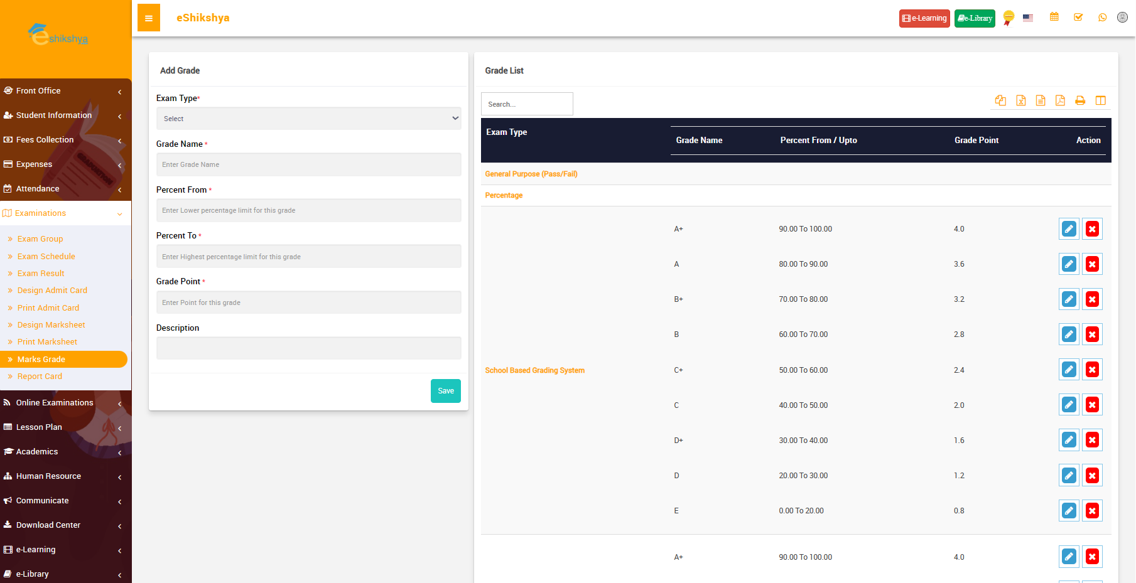Click the Grade Name input field

308,164
